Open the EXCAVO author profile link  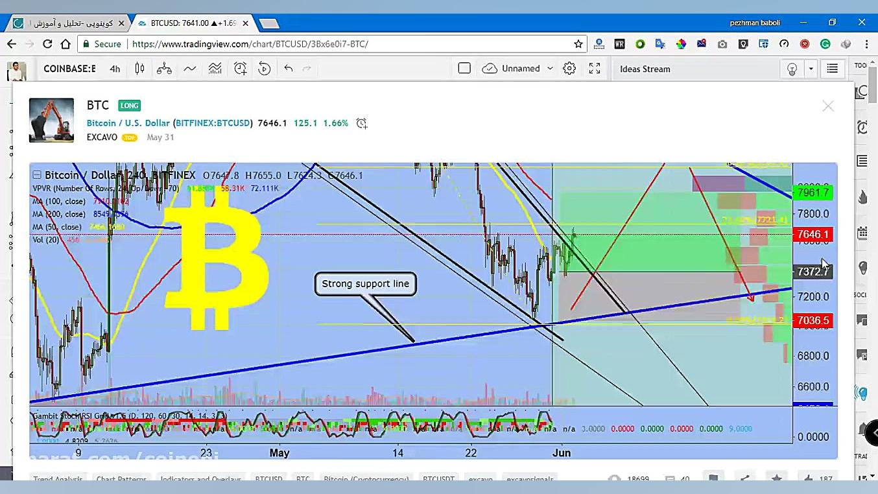pos(102,137)
